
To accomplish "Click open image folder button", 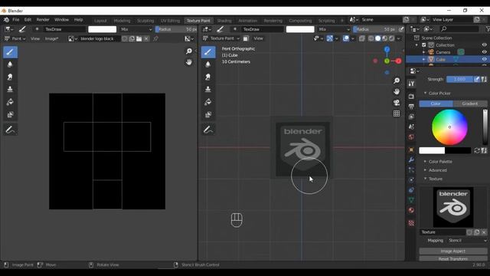I will click(x=139, y=39).
